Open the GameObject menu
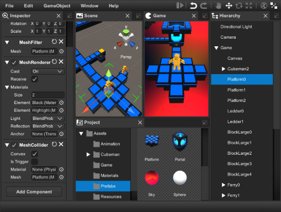 (x=57, y=6)
